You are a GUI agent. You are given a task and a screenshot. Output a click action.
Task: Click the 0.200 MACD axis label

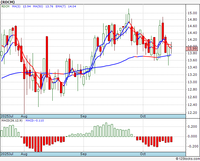point(192,126)
